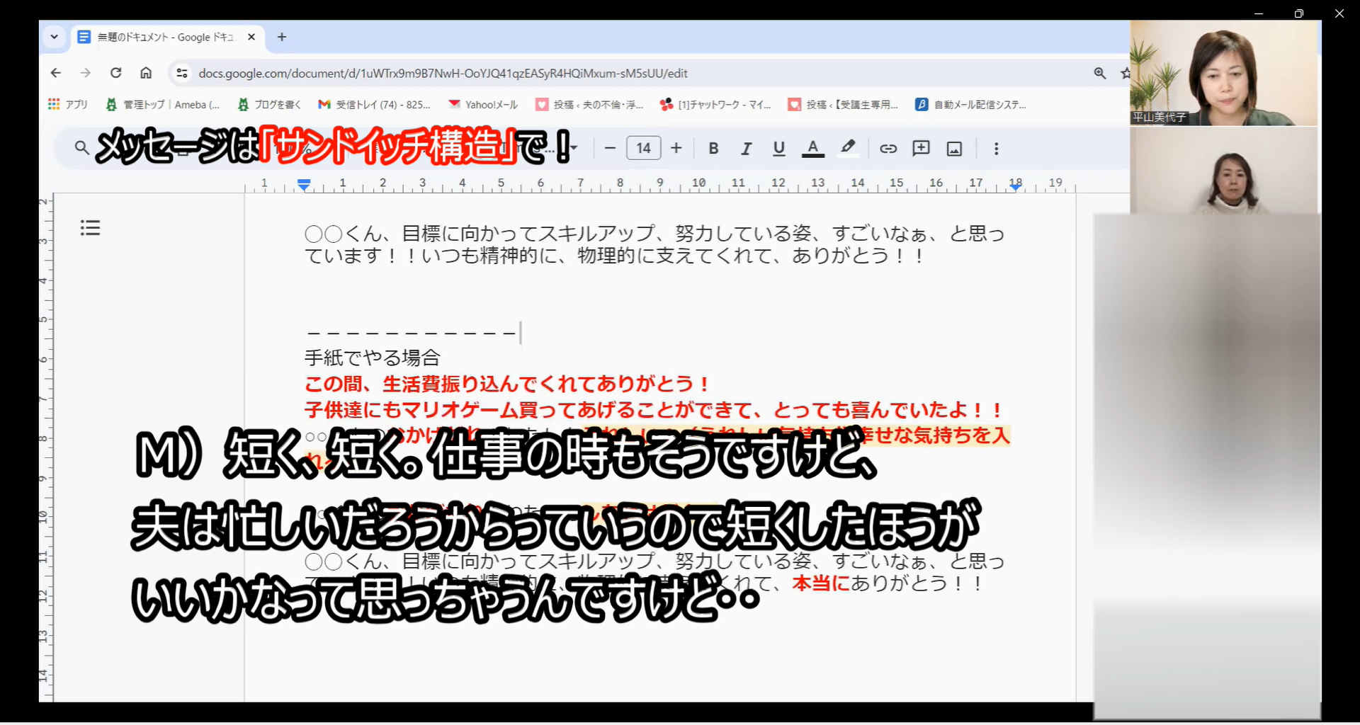1360x725 pixels.
Task: Click the browser reload button
Action: point(116,73)
